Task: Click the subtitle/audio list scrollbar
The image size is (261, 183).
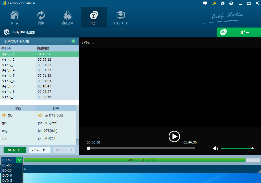Action: [77, 122]
